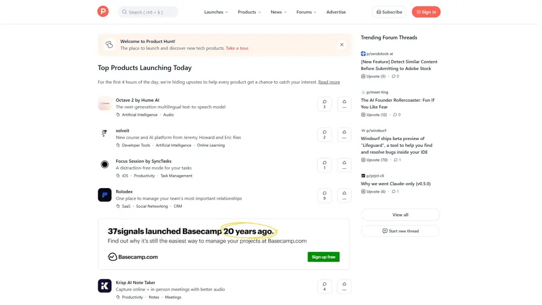Upvote the Windsurf Lifeguard forum thread
This screenshot has height=305, width=542.
(x=374, y=160)
